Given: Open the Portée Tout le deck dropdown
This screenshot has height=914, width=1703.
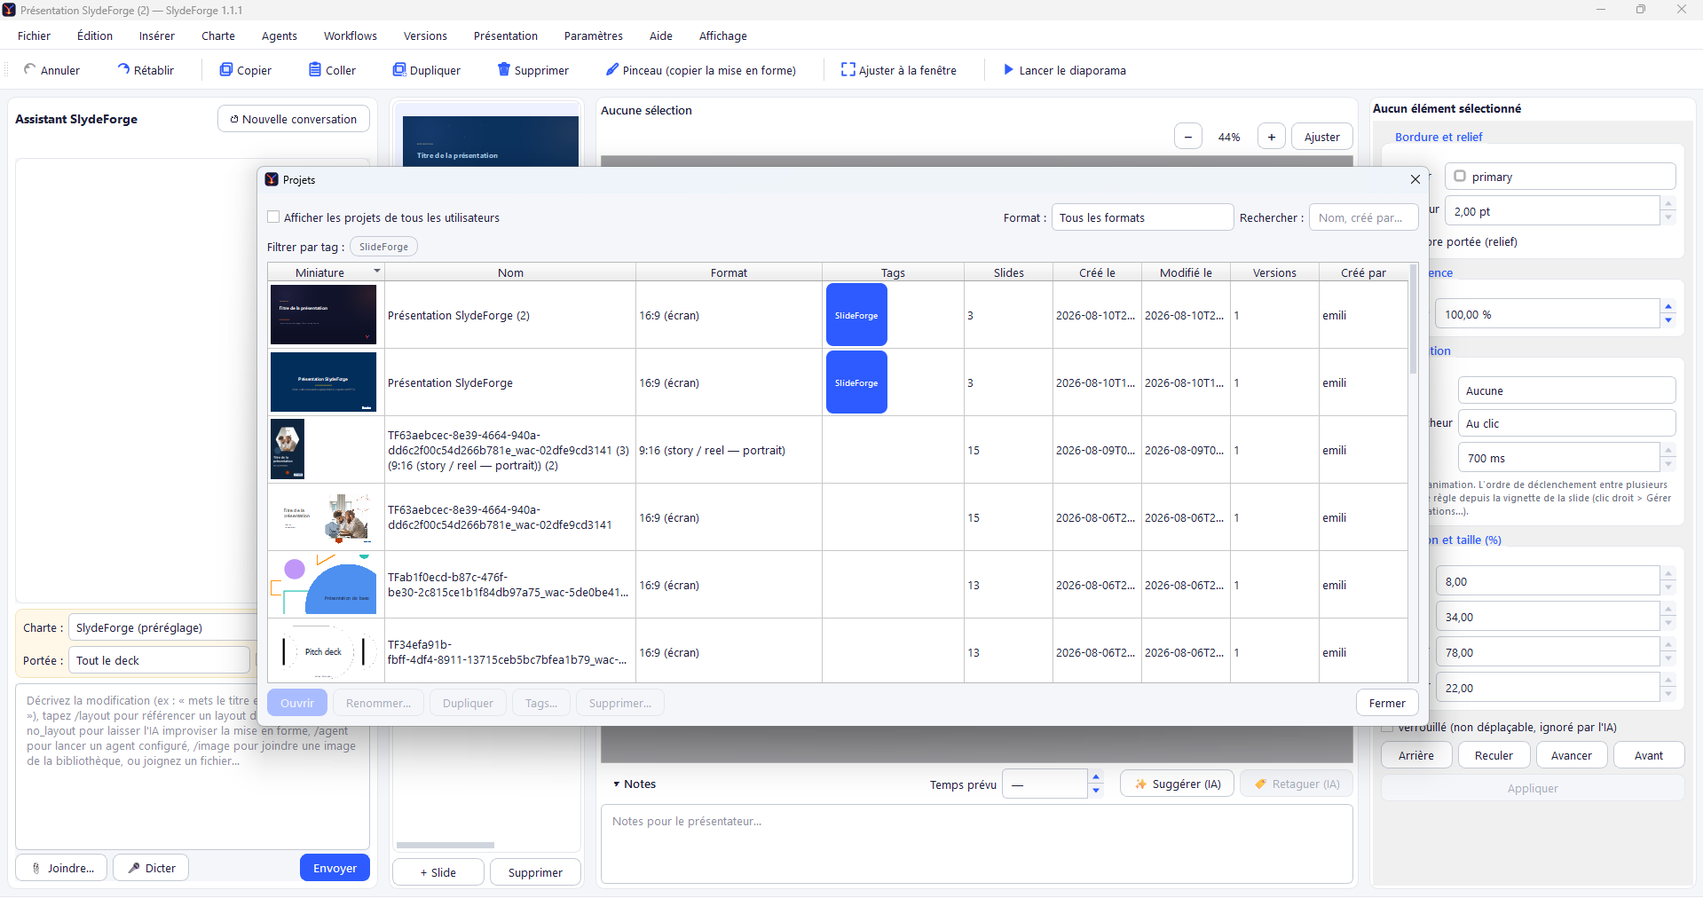Looking at the screenshot, I should tap(160, 660).
